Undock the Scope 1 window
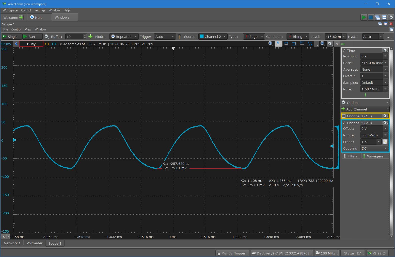 pos(380,24)
